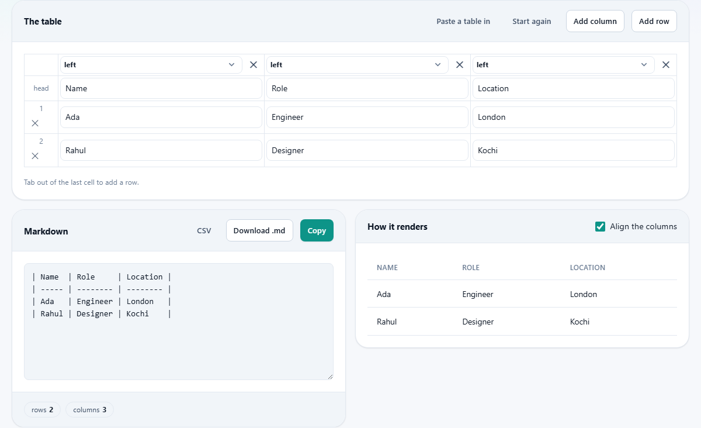701x428 pixels.
Task: Remove the Name column with its X icon
Action: coord(254,65)
